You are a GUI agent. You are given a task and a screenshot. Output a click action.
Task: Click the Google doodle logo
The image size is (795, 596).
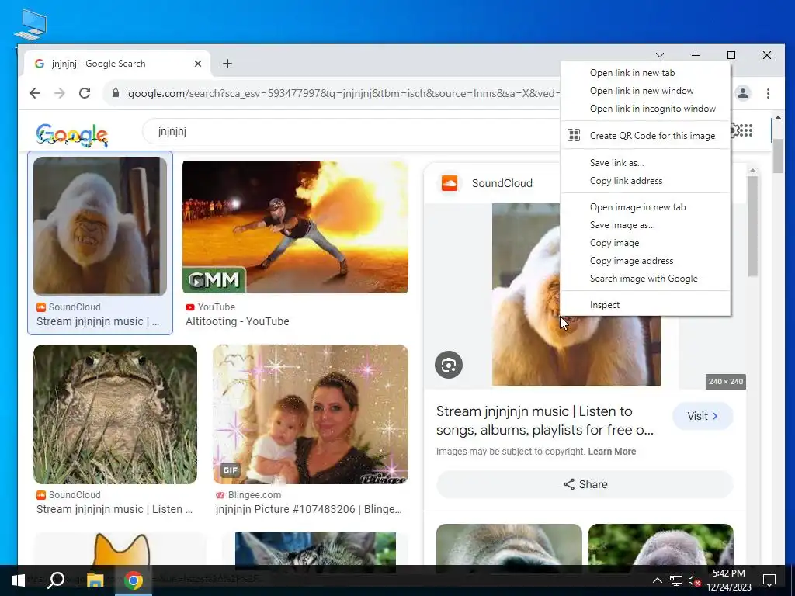[72, 135]
